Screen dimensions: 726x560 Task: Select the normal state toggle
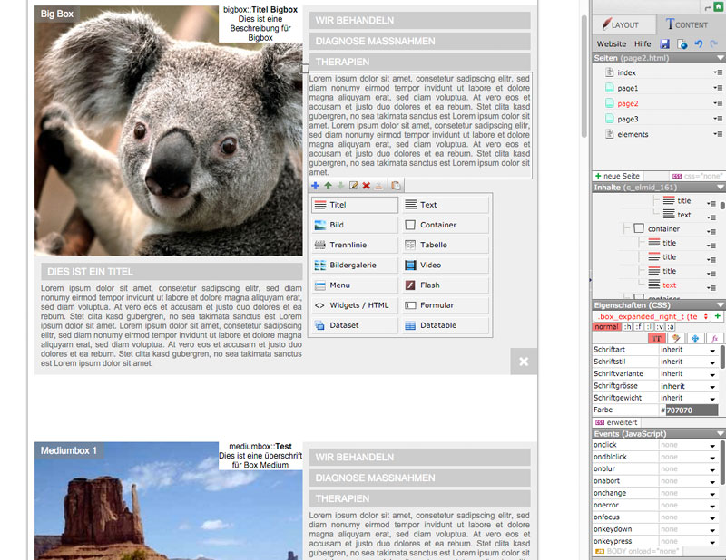click(605, 326)
